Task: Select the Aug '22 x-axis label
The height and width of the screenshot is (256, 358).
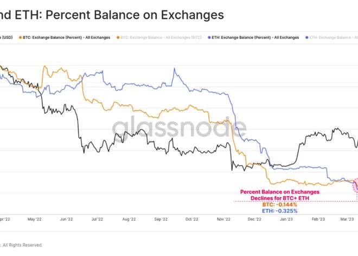Action: pos(129,220)
